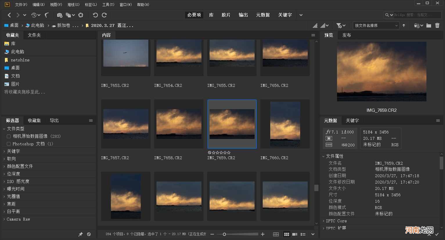The width and height of the screenshot is (445, 240).
Task: Switch to list view icon
Action: click(x=303, y=234)
